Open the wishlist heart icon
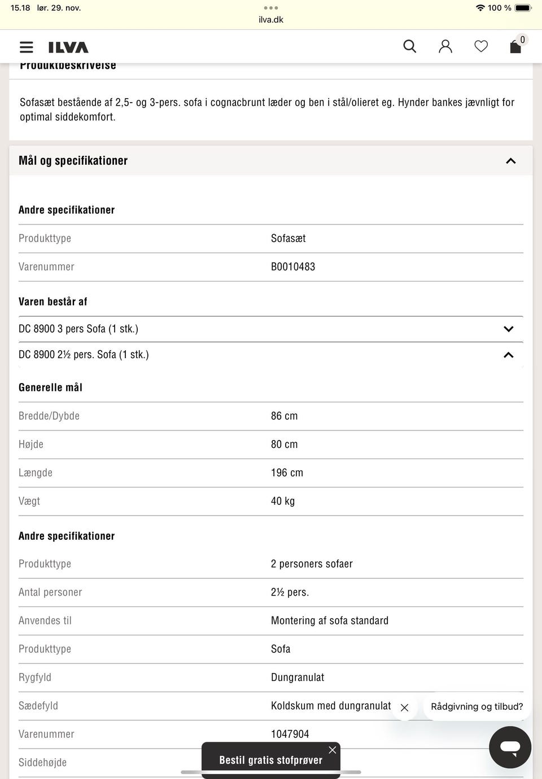Screen dimensions: 542x779 (481, 46)
